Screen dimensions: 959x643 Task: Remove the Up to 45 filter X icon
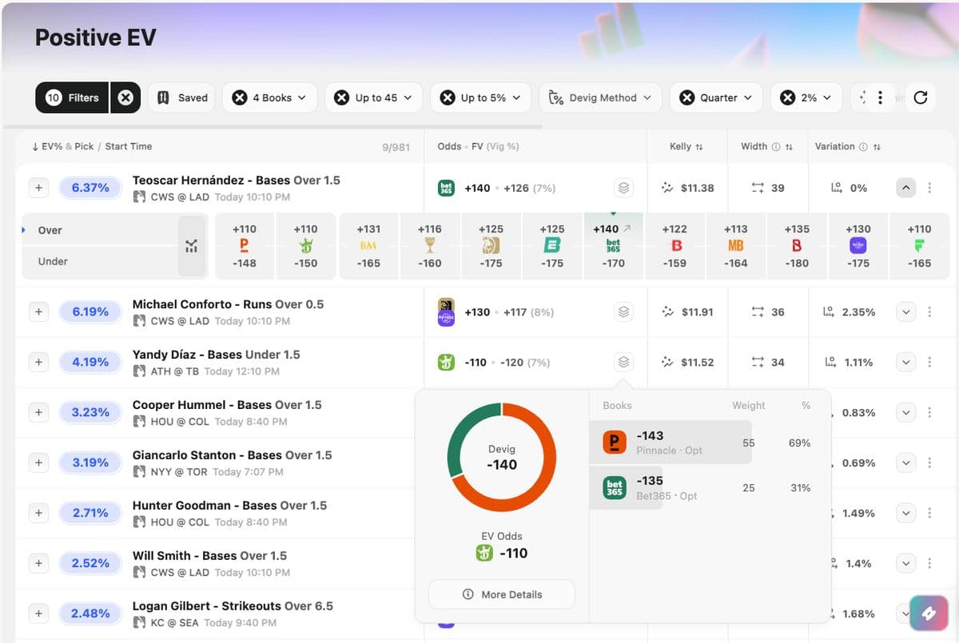click(x=342, y=97)
